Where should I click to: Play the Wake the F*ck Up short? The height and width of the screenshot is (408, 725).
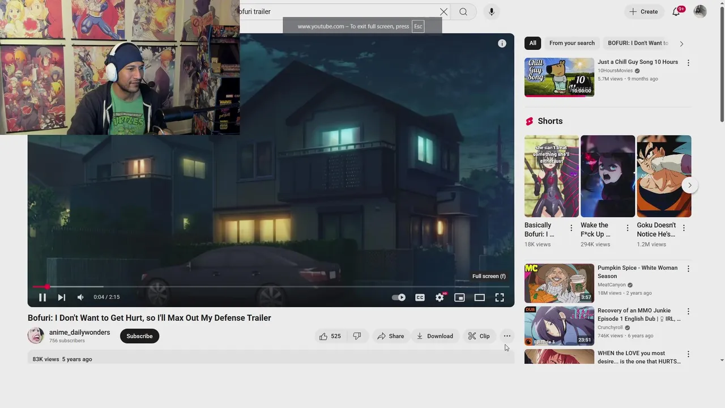click(608, 176)
